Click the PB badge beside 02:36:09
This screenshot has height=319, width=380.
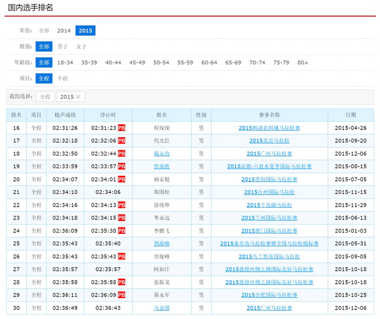tap(121, 295)
